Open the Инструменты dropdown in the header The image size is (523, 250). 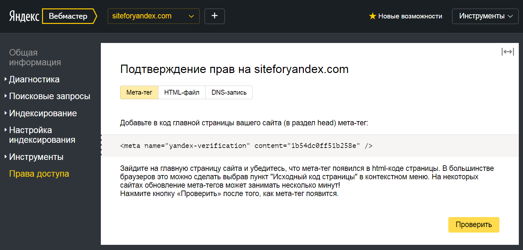(x=485, y=16)
